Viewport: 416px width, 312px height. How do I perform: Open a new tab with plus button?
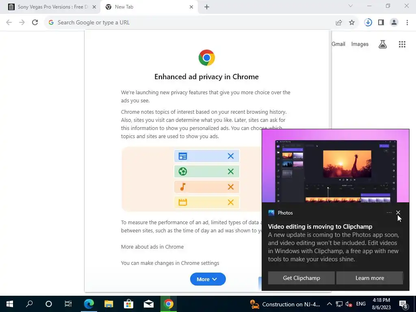pos(207,7)
